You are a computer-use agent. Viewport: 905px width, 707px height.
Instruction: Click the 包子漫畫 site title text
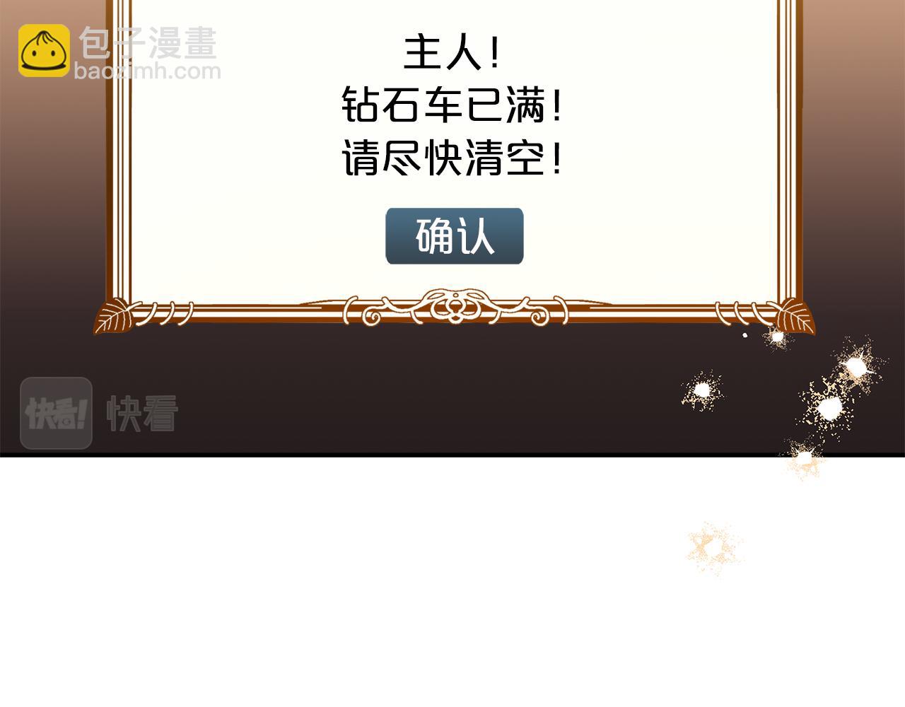coord(148,43)
